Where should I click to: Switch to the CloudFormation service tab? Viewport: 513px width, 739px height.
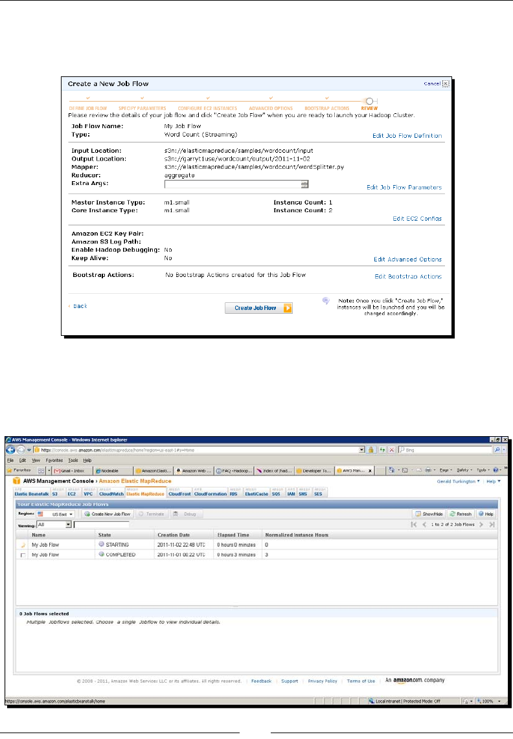point(210,492)
